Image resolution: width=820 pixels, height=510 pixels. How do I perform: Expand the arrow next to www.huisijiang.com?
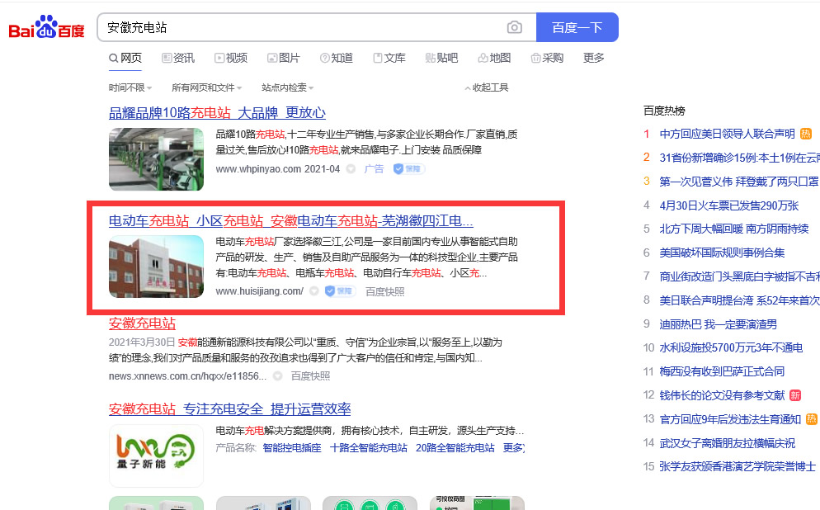313,291
